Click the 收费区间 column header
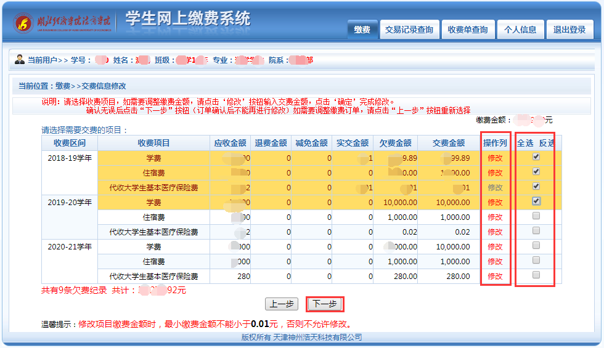The image size is (604, 348). pyautogui.click(x=70, y=143)
